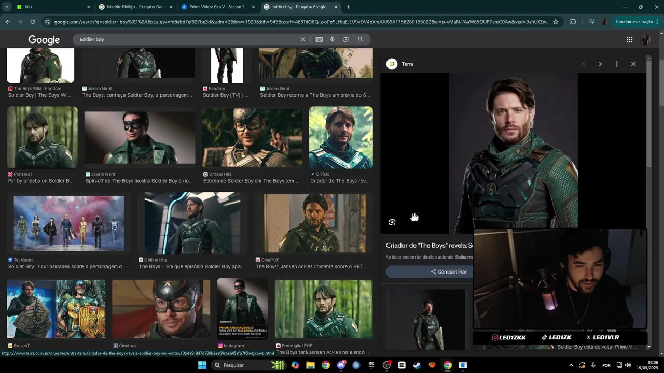Open CapCut from the taskbar
Image resolution: width=664 pixels, height=373 pixels.
[x=402, y=365]
